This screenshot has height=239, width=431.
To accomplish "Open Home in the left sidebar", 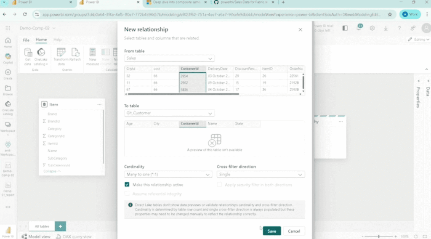I will (x=8, y=42).
